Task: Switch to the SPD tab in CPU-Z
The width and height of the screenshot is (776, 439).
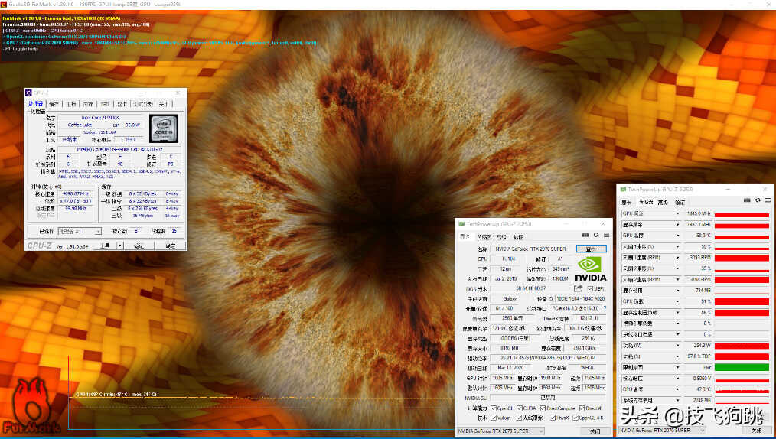Action: coord(105,104)
